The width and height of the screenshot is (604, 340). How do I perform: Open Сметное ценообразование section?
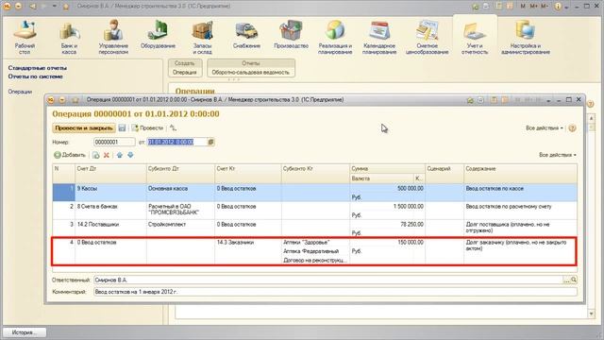point(427,37)
